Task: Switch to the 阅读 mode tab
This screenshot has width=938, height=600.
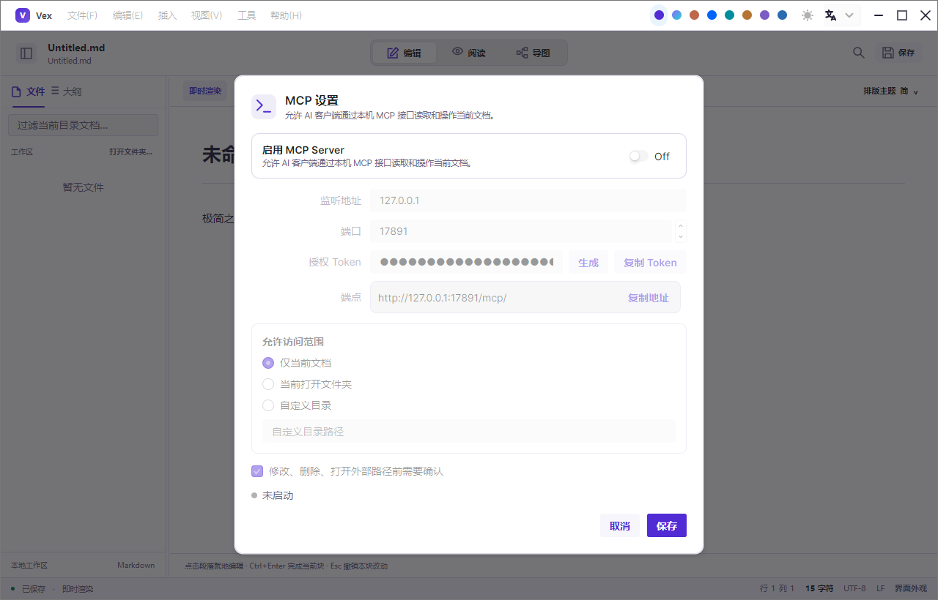Action: (469, 53)
